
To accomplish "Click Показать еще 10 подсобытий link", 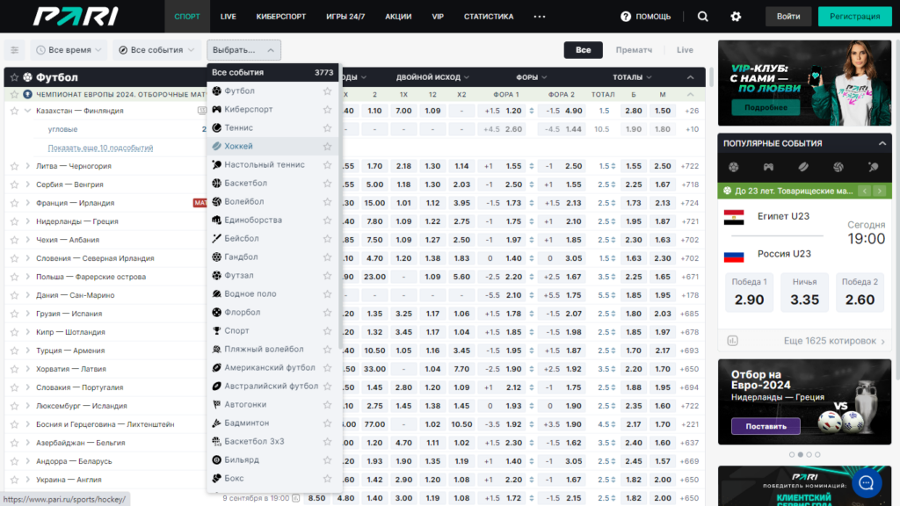I will point(100,148).
